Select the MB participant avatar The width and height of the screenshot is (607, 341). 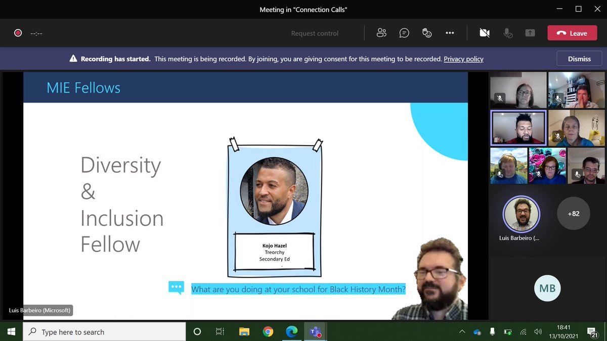[x=547, y=288]
